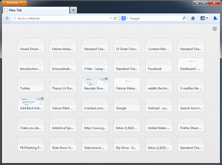Open the 15 Great Chro... tile

[127, 45]
